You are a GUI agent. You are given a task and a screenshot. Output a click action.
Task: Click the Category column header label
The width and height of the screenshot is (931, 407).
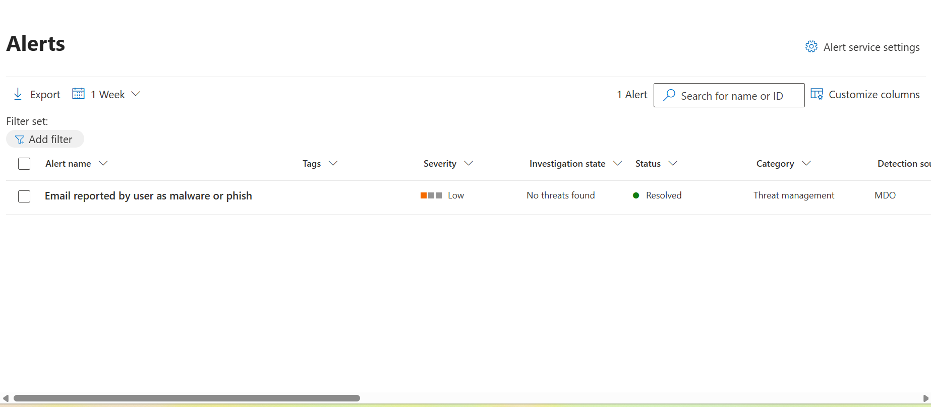[x=775, y=164]
